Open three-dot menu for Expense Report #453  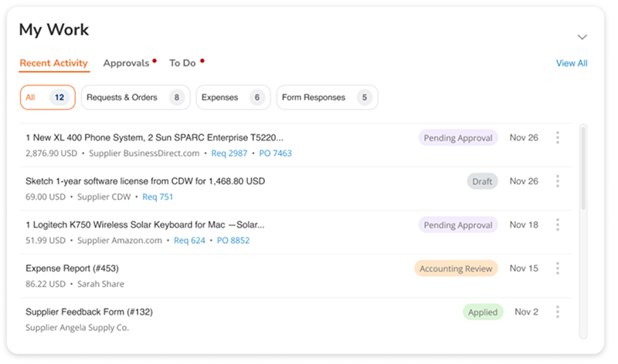(x=557, y=268)
